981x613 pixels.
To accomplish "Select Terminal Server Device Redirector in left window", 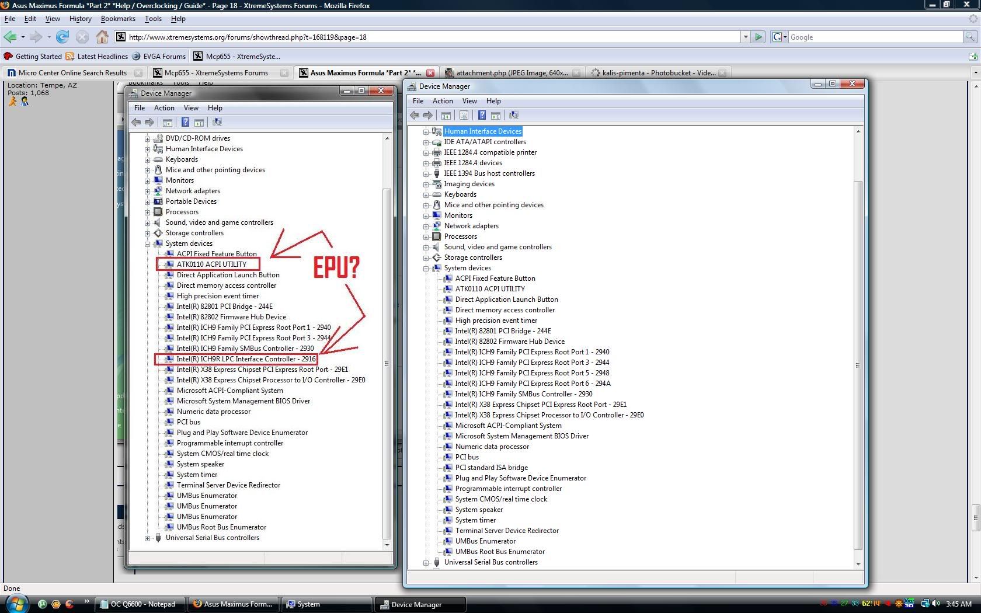I will click(228, 485).
